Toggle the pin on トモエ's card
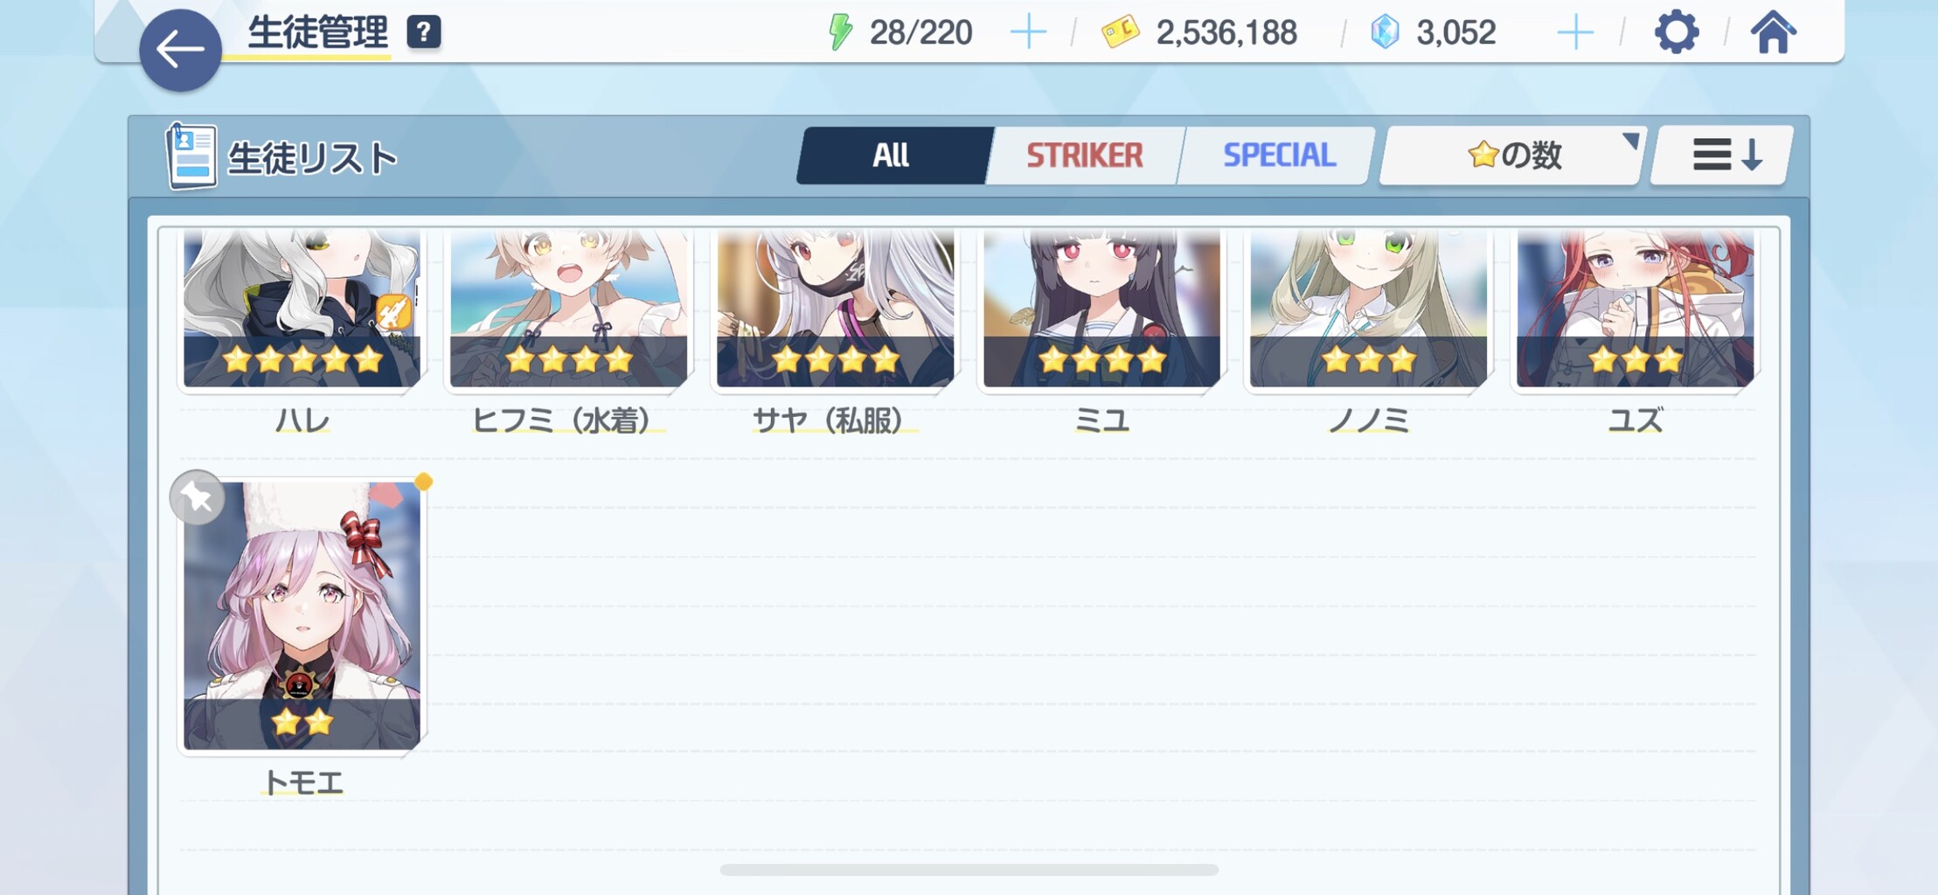Image resolution: width=1938 pixels, height=895 pixels. (198, 497)
